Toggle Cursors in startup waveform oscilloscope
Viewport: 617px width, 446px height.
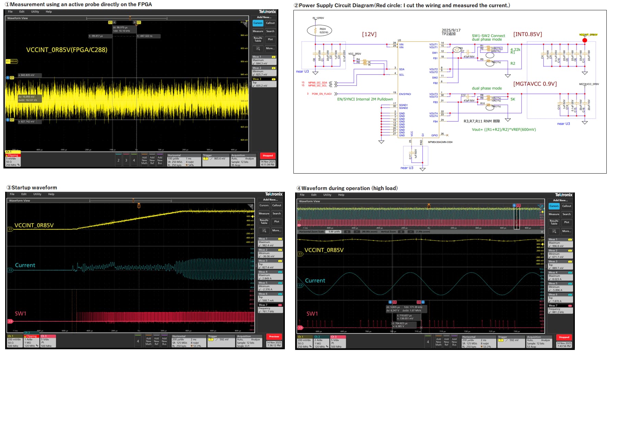point(264,206)
